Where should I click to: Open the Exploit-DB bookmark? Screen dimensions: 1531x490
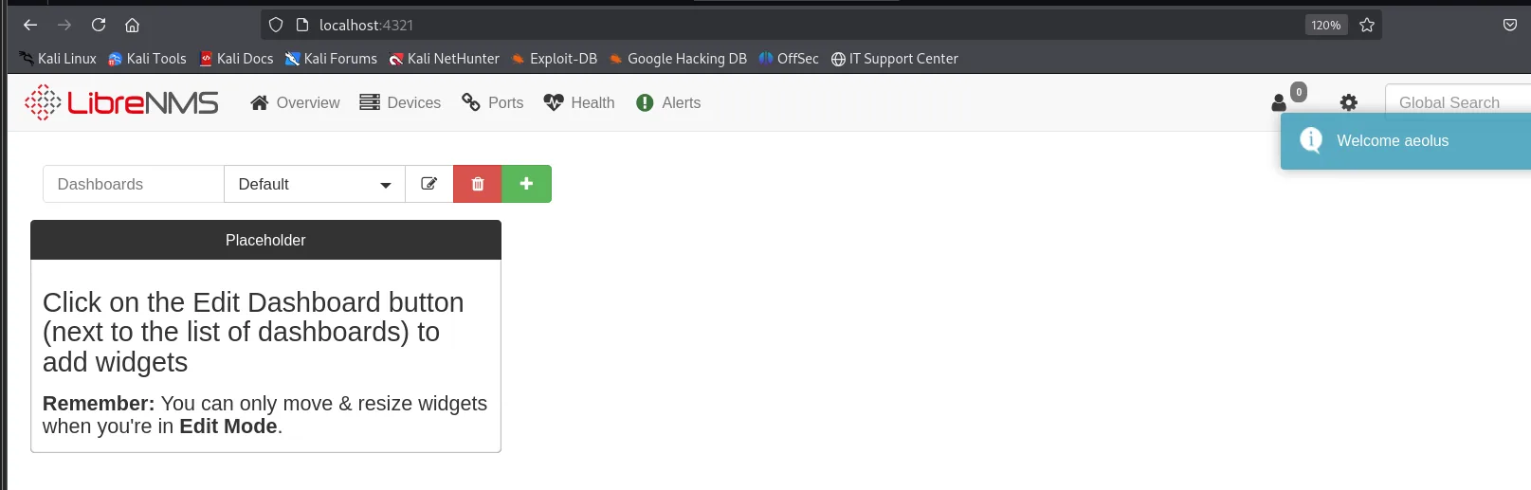[x=555, y=59]
